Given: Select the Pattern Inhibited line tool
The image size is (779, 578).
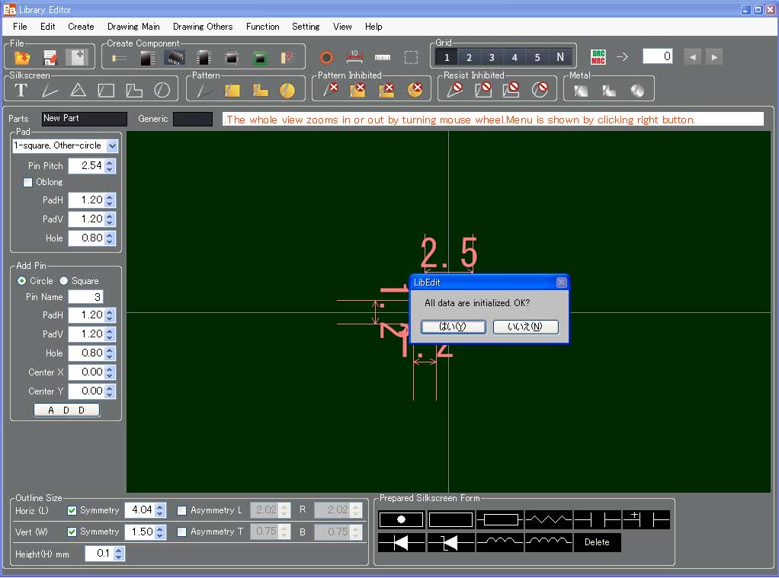Looking at the screenshot, I should point(330,90).
